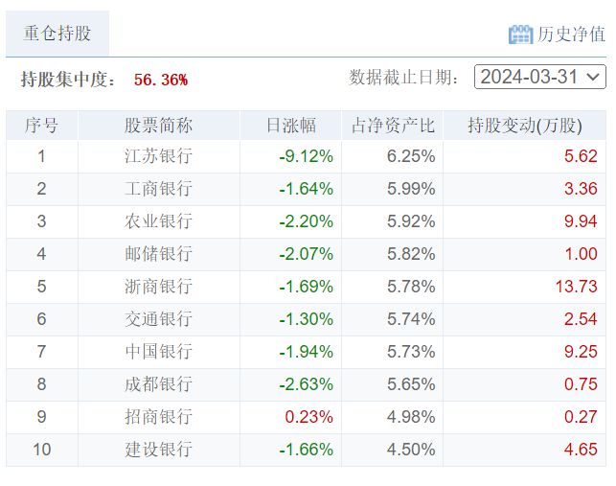Click the 历史净值 link
The width and height of the screenshot is (616, 486).
click(x=571, y=35)
